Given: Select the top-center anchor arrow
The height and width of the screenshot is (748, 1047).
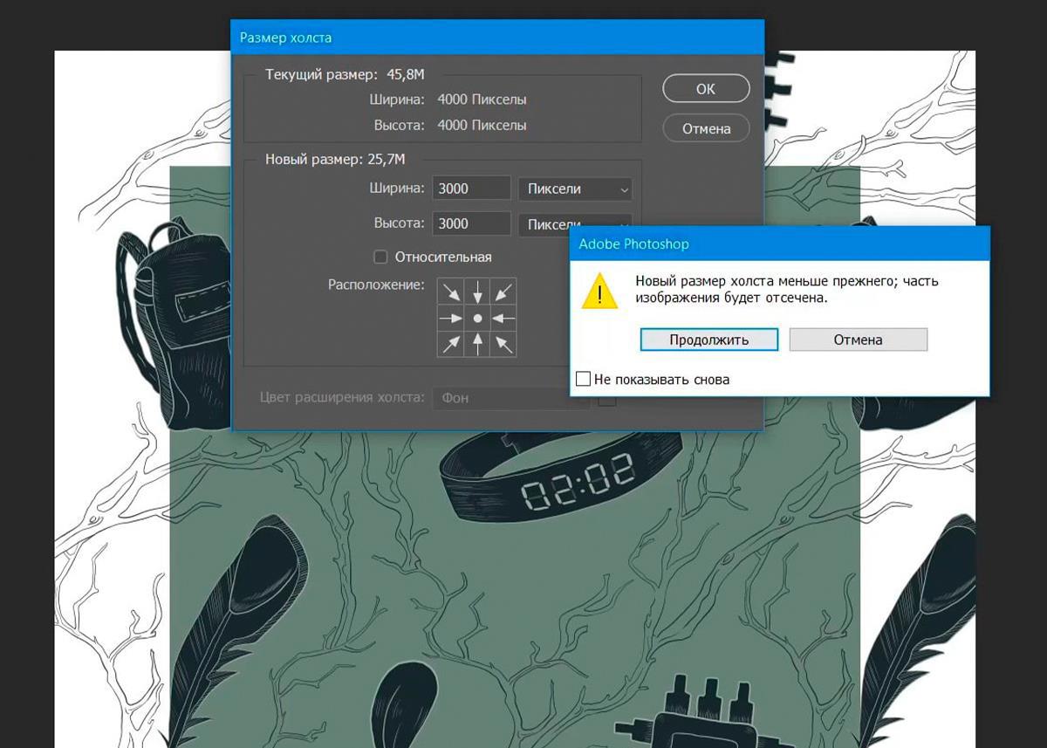Looking at the screenshot, I should [476, 292].
